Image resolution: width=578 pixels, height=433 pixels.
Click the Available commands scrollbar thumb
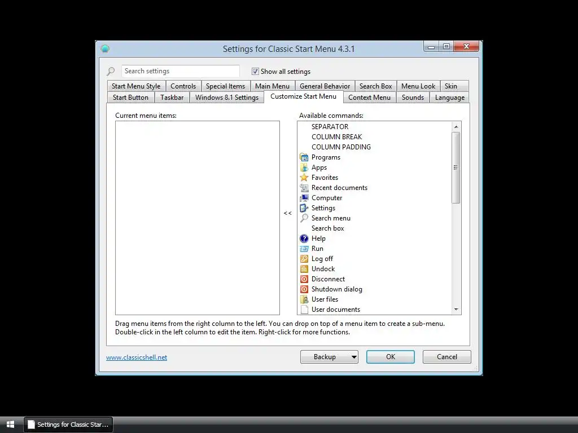pos(456,167)
